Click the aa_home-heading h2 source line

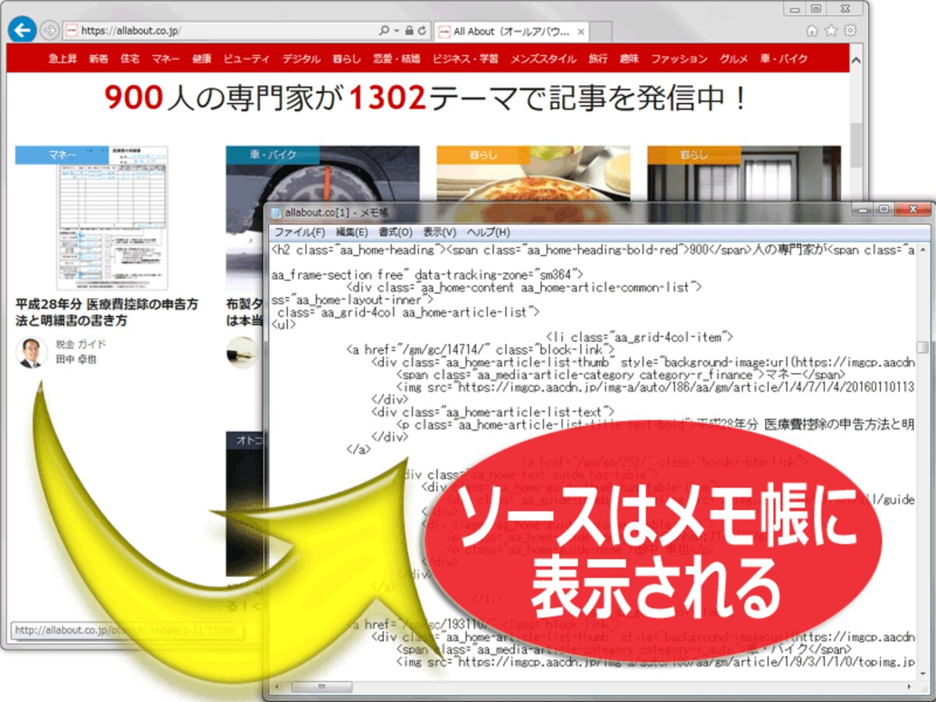coord(593,250)
